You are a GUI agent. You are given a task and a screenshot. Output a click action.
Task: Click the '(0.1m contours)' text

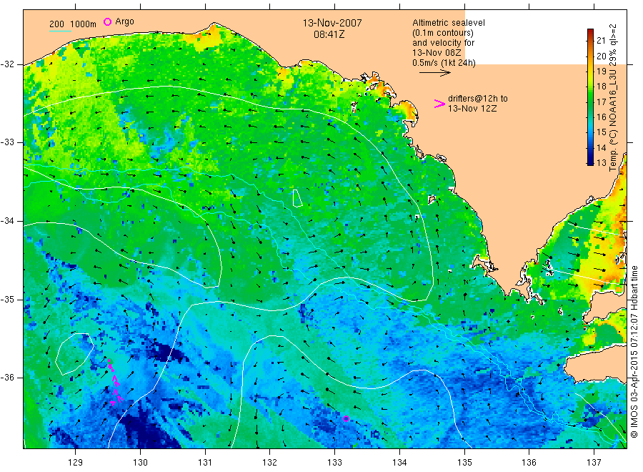[x=442, y=33]
